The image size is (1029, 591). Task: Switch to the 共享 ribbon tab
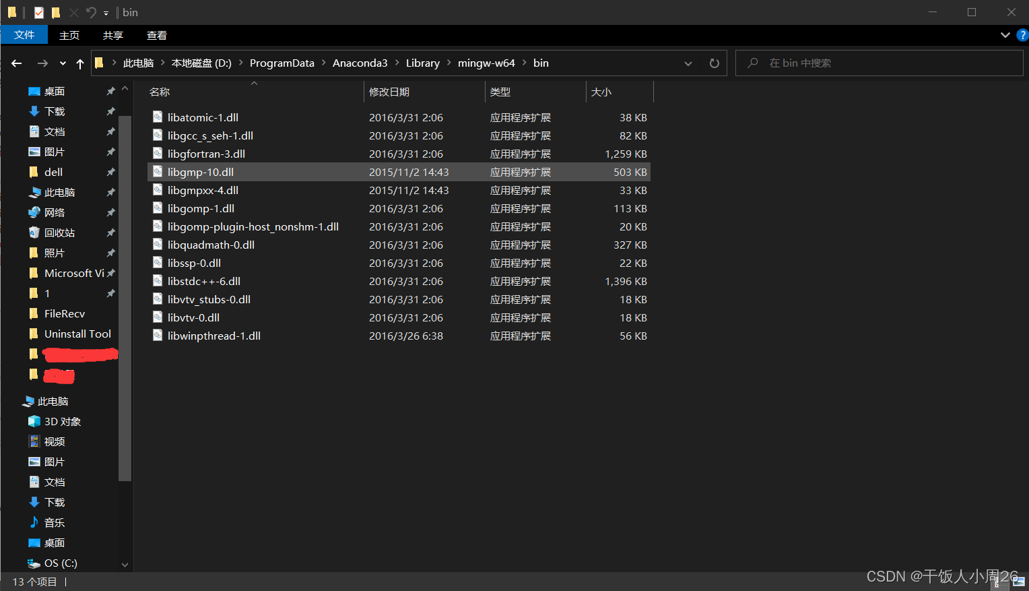click(x=113, y=35)
